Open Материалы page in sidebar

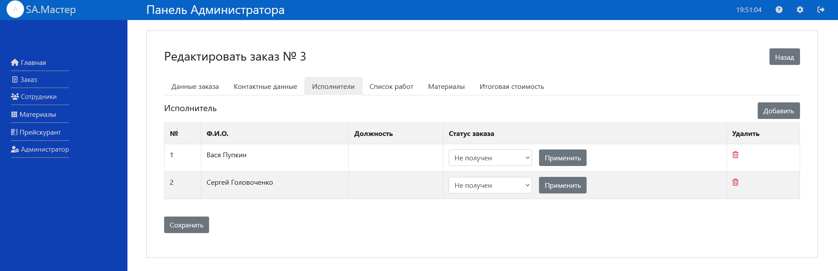coord(38,114)
